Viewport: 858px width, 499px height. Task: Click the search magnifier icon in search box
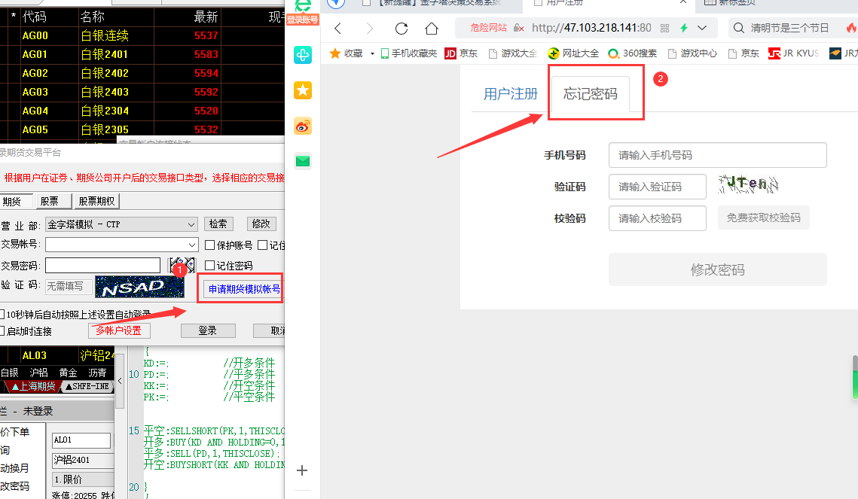point(739,28)
